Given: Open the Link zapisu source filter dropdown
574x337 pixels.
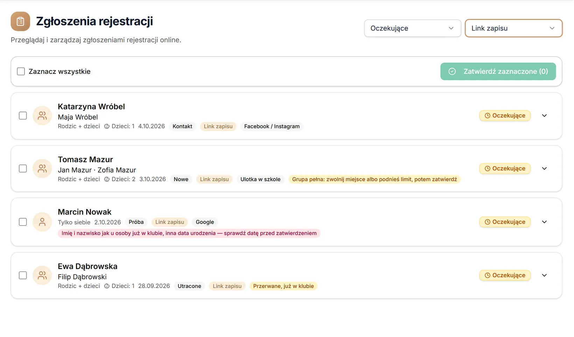Looking at the screenshot, I should coord(513,28).
